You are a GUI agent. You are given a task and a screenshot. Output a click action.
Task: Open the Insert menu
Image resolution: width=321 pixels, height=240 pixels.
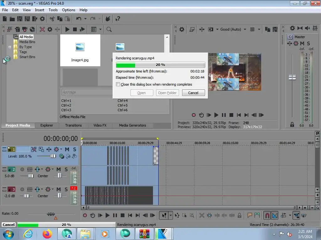point(39,10)
